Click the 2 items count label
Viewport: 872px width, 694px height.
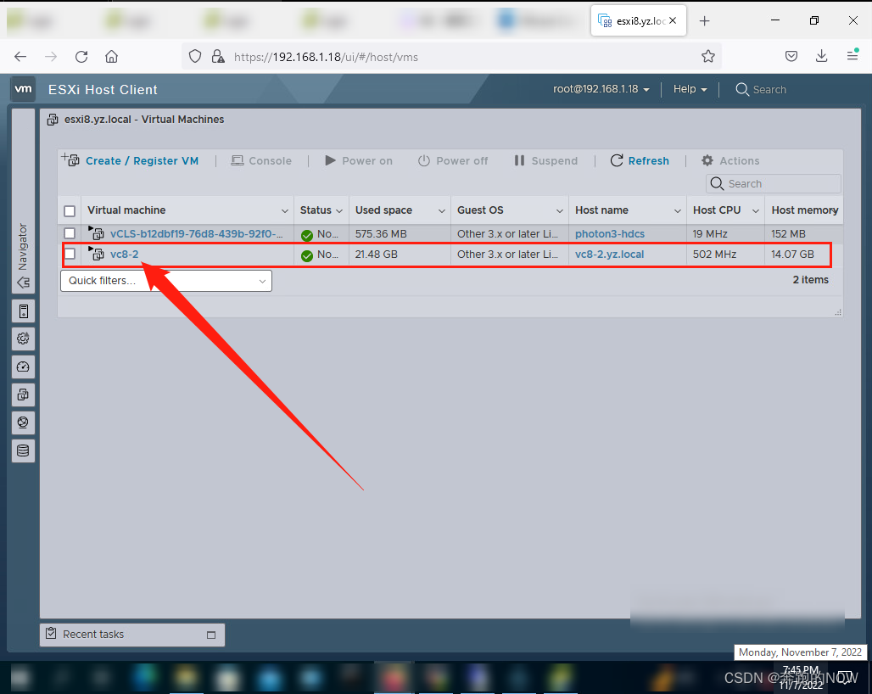[x=810, y=280]
